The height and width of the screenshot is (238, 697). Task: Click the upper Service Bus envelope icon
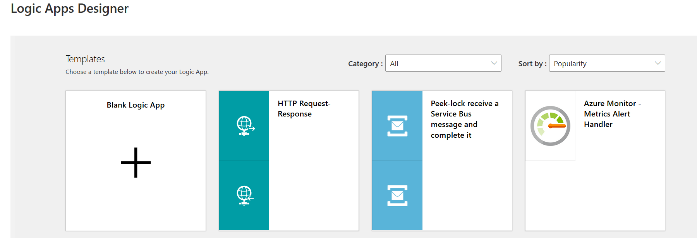(x=397, y=126)
